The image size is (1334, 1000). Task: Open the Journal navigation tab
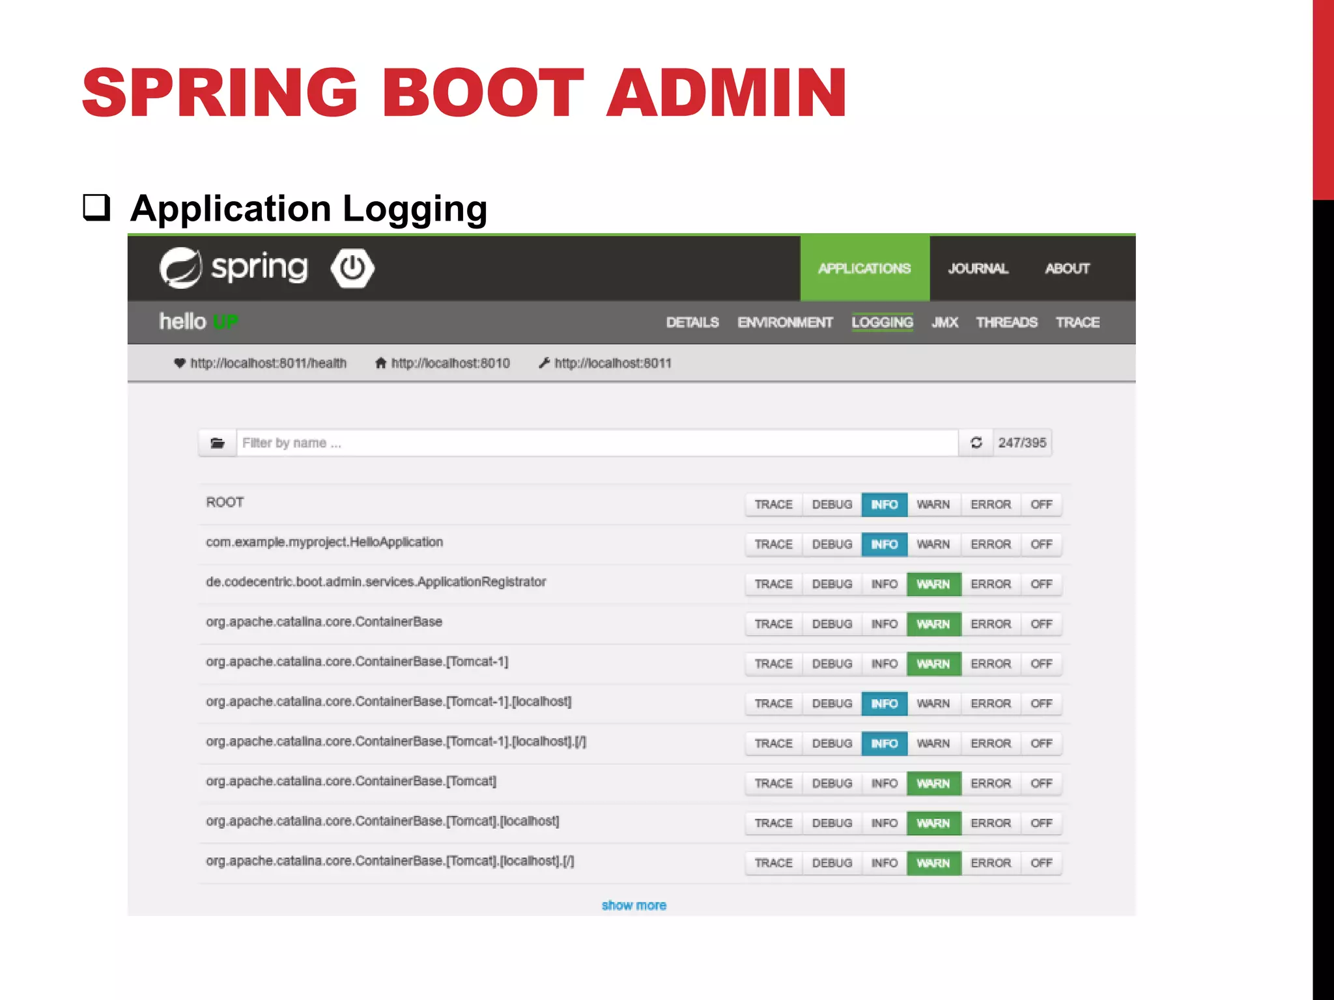click(978, 268)
